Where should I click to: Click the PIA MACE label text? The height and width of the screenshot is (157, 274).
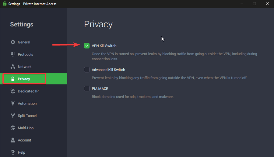point(100,89)
